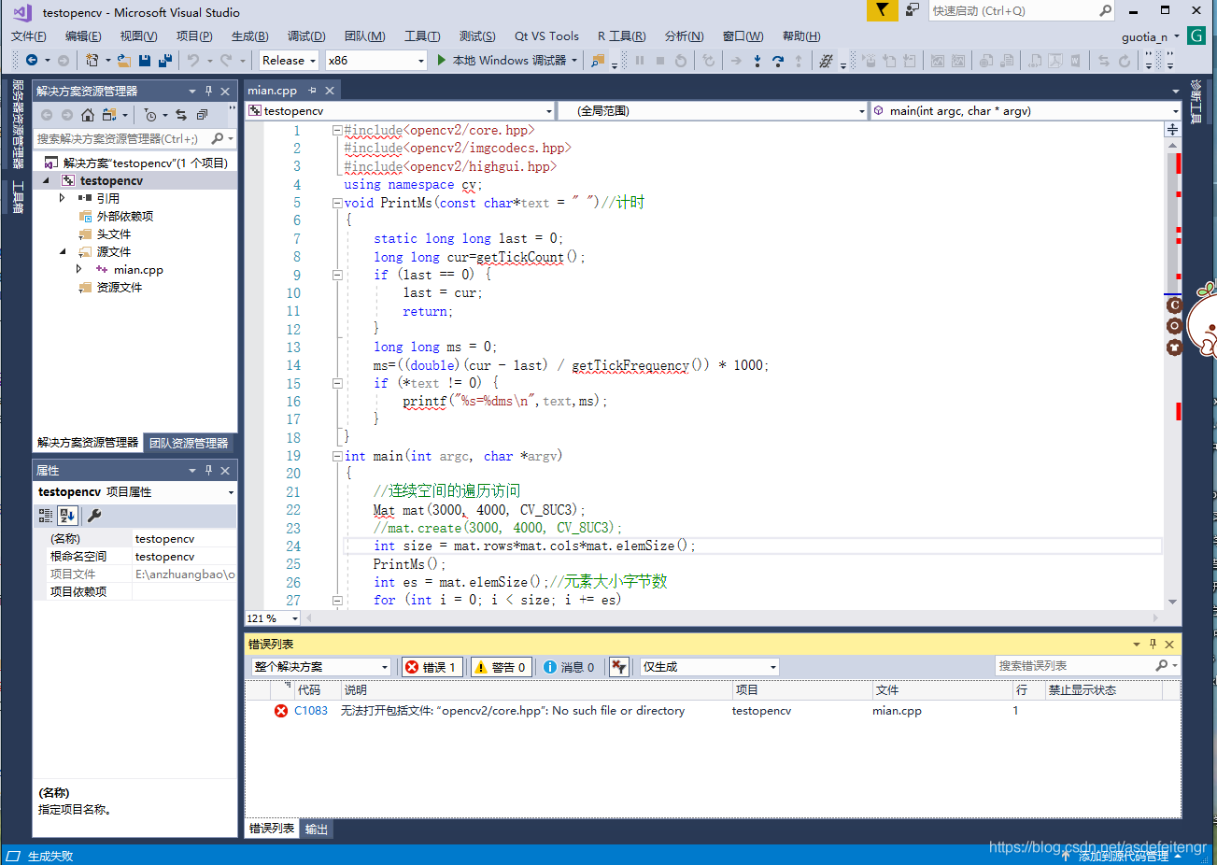Open Property Pages wrench icon
The height and width of the screenshot is (865, 1217).
point(94,515)
